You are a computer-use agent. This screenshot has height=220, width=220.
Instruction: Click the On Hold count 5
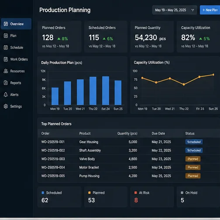click(182, 200)
